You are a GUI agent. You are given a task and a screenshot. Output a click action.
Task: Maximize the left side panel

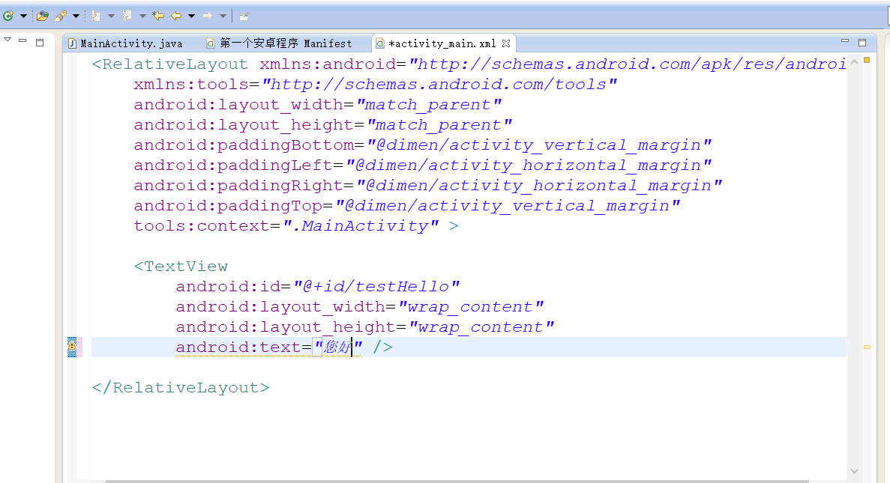point(40,42)
